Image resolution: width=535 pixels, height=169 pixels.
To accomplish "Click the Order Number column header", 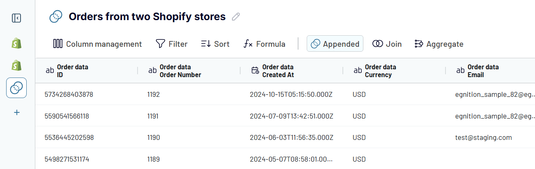I will [x=180, y=71].
